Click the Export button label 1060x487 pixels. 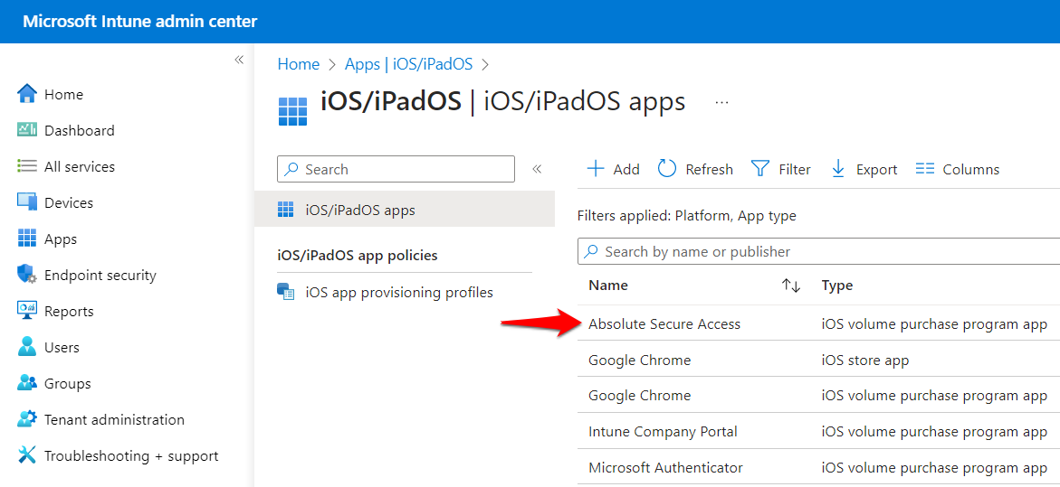coord(876,169)
